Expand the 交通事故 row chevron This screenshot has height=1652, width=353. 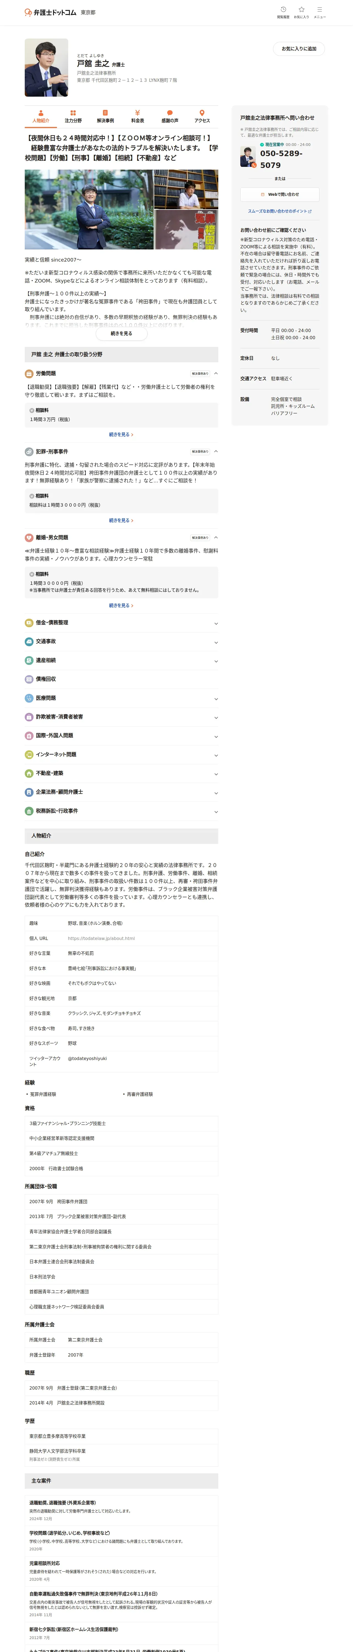[216, 642]
